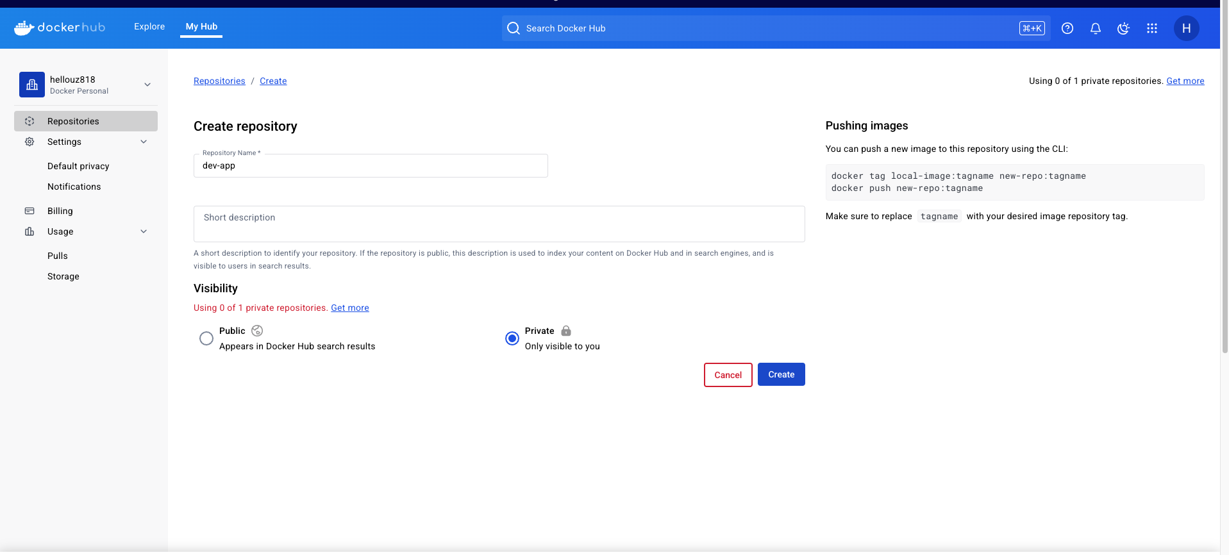1229x555 pixels.
Task: Open the H user avatar menu
Action: click(1187, 28)
